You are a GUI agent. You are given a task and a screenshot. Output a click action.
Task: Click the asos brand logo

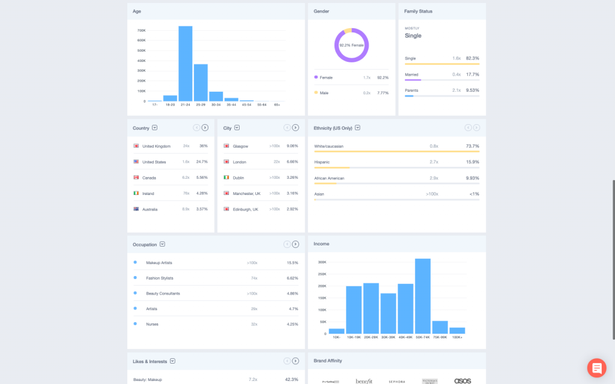pyautogui.click(x=462, y=381)
